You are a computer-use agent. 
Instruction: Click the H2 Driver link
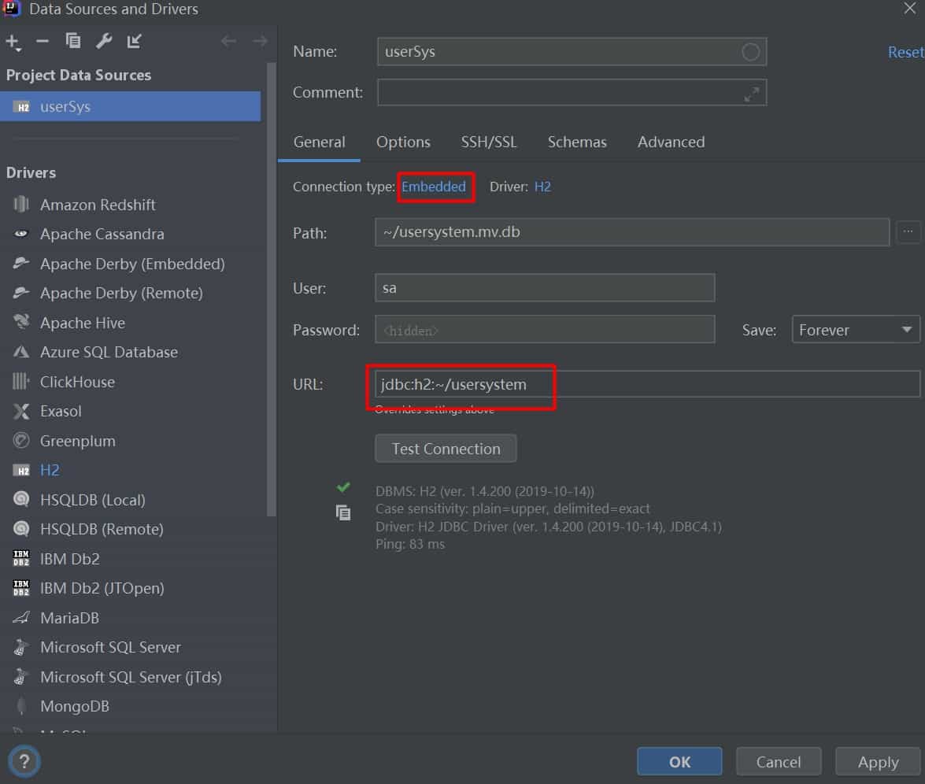click(x=542, y=187)
